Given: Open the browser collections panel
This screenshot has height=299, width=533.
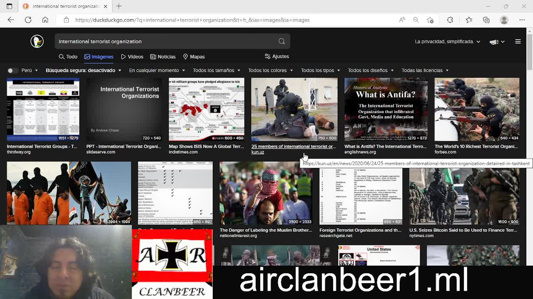Looking at the screenshot, I should point(486,20).
